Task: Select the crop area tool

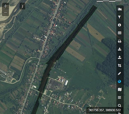Action: (x=119, y=65)
